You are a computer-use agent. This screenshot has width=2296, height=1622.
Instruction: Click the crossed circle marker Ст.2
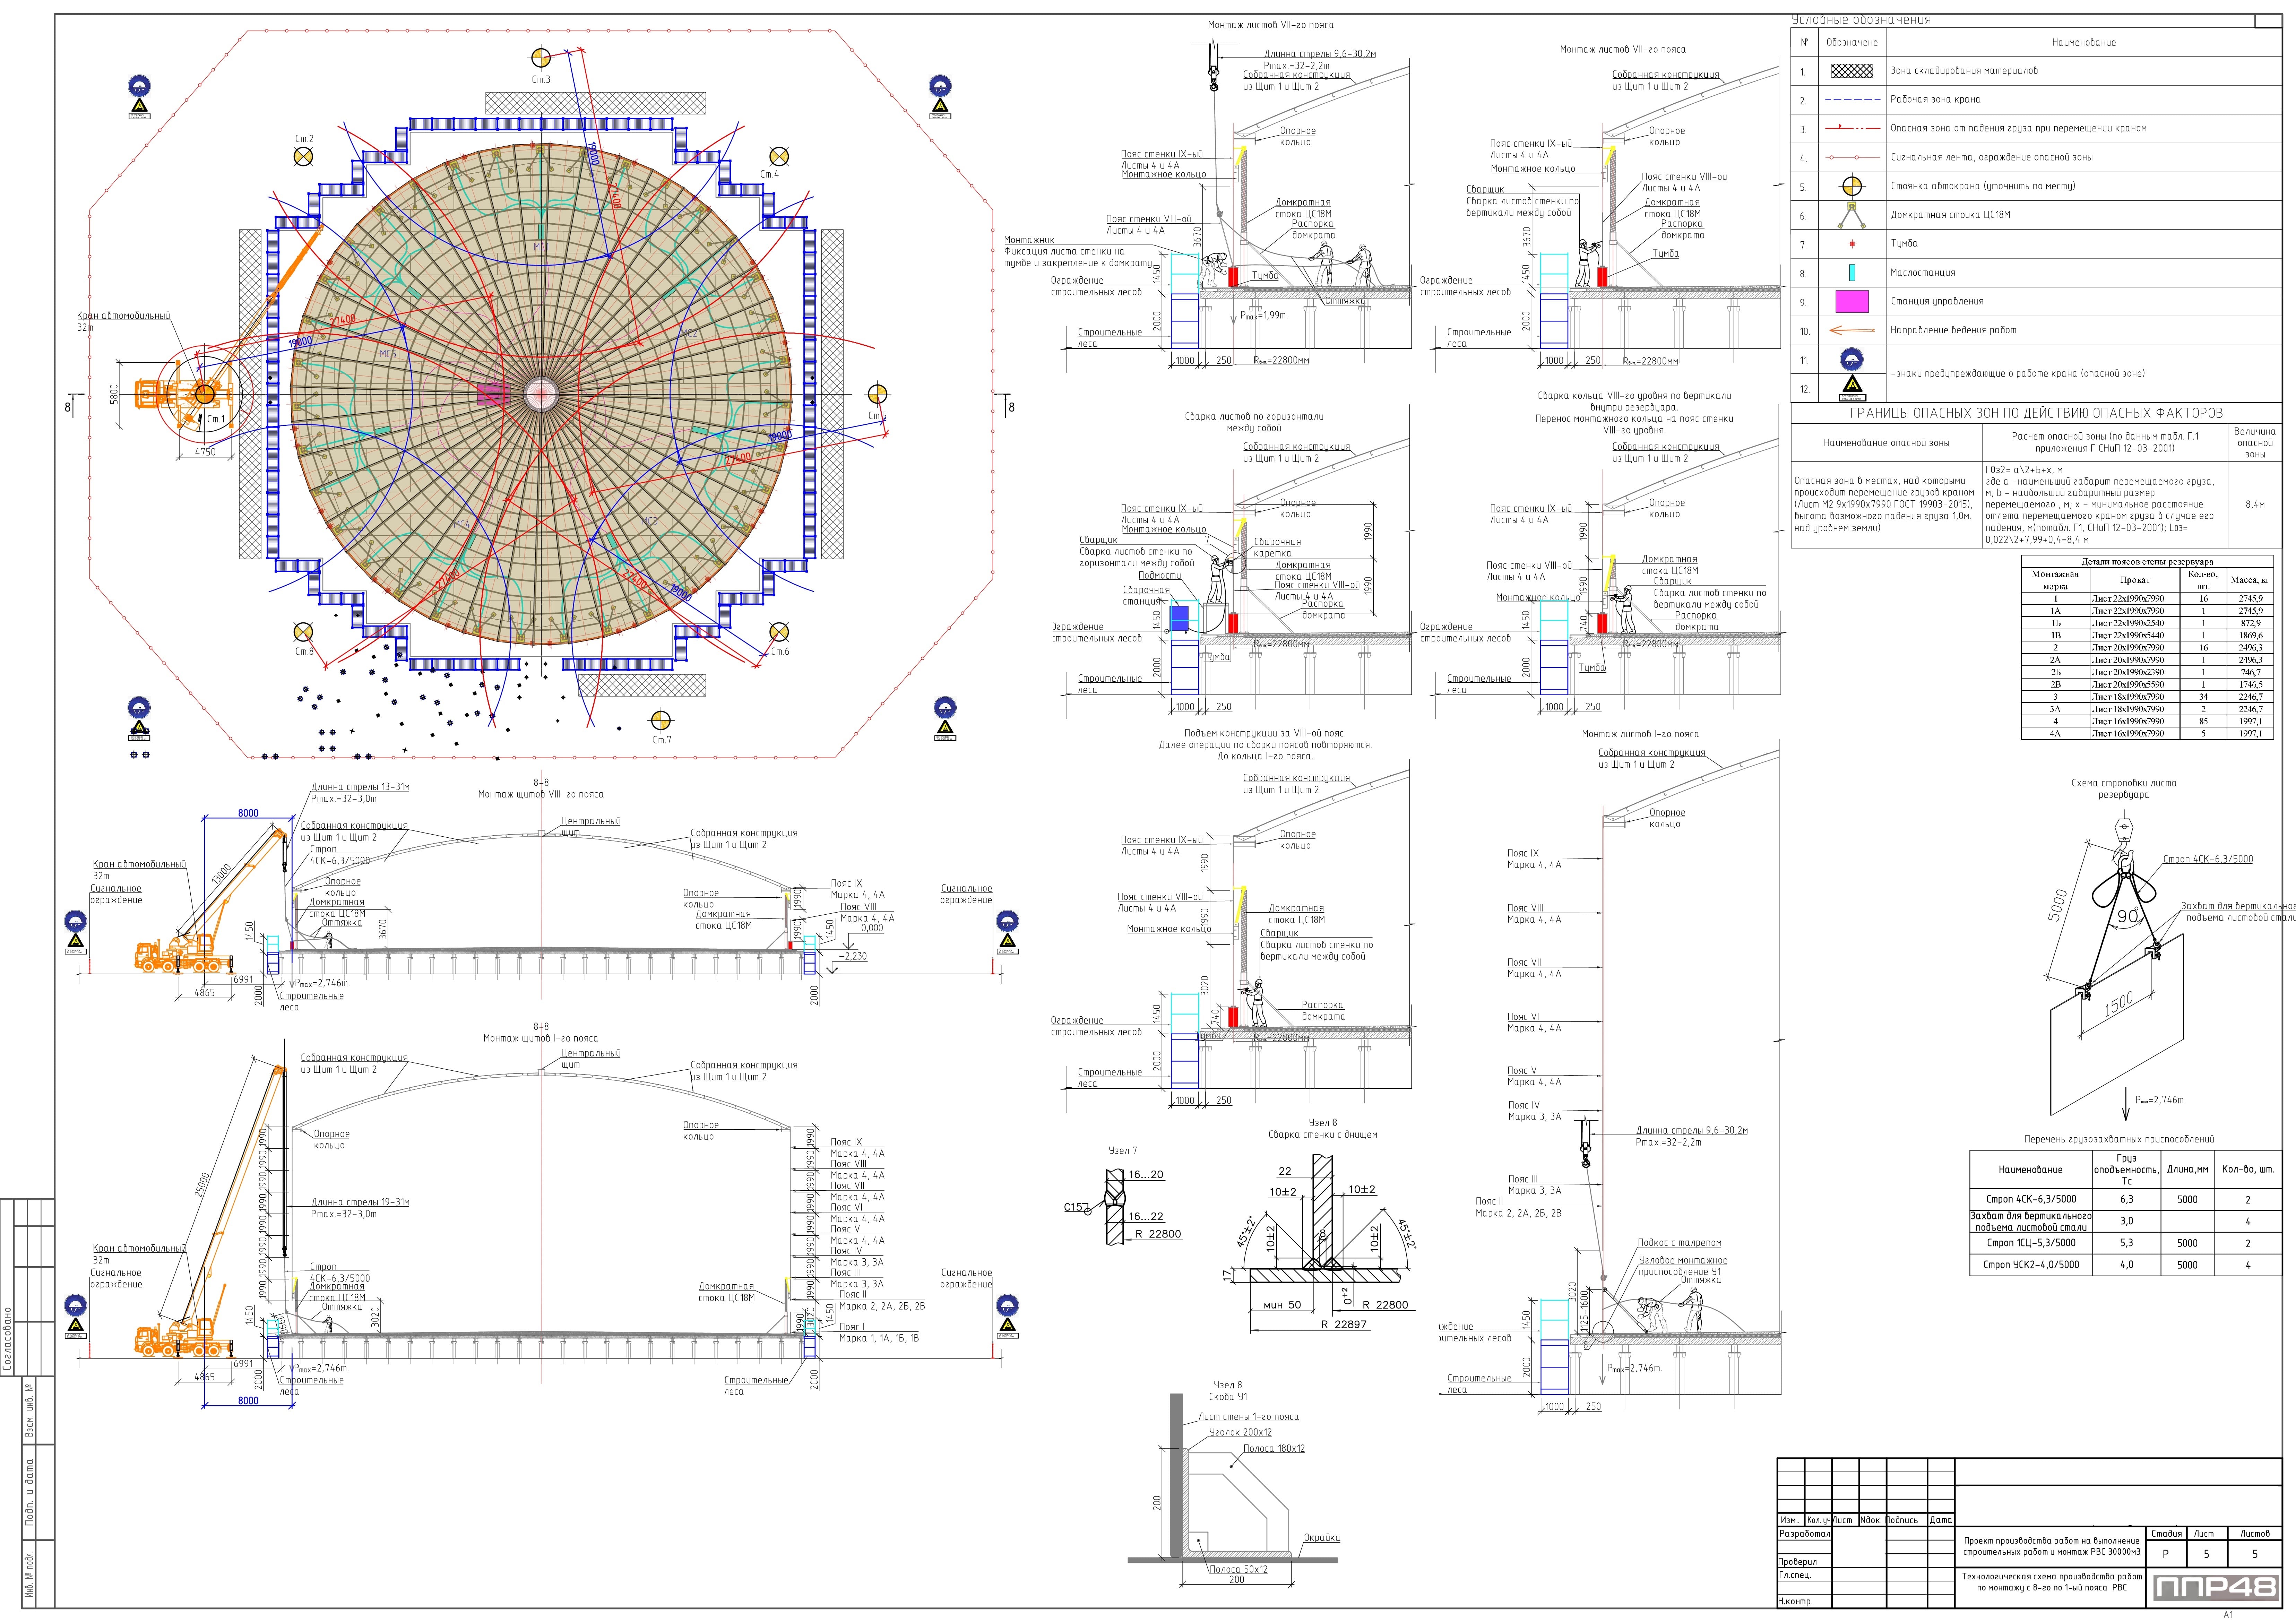(303, 156)
